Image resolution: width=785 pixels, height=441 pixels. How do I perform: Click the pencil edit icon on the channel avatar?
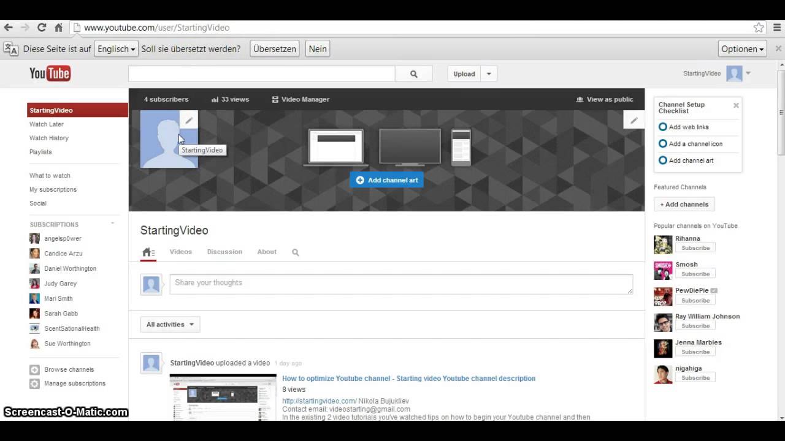[x=188, y=120]
